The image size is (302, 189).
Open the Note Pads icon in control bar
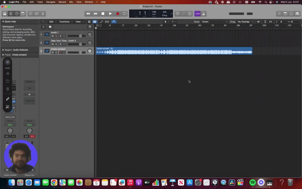285,14
